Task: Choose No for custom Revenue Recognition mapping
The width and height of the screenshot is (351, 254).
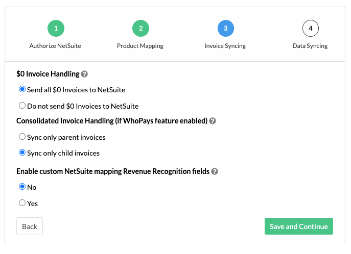Action: coord(22,187)
